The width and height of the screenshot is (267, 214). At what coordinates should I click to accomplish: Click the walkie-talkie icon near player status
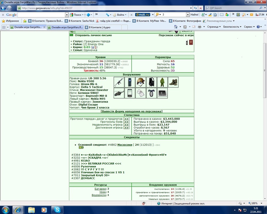pos(187,42)
